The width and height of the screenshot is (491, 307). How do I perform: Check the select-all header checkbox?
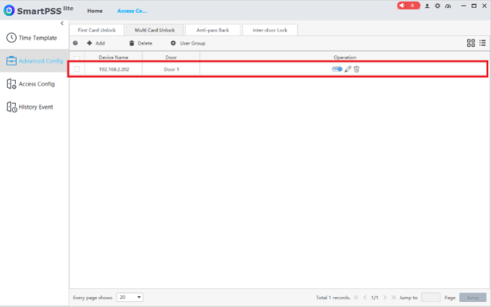77,58
